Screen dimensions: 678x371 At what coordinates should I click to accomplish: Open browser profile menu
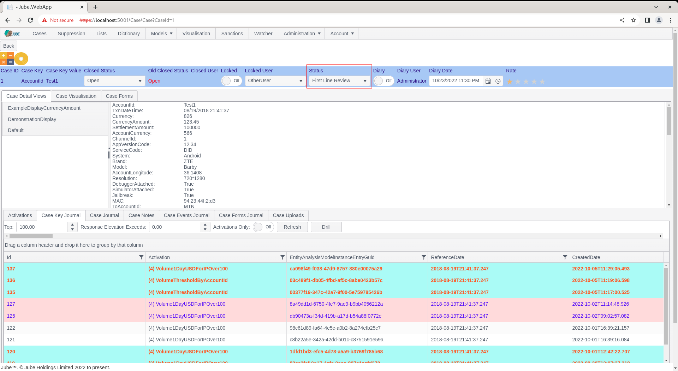click(659, 20)
